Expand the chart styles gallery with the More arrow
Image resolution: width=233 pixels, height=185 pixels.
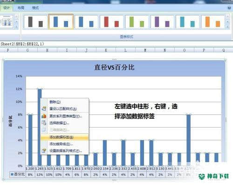pos(227,27)
